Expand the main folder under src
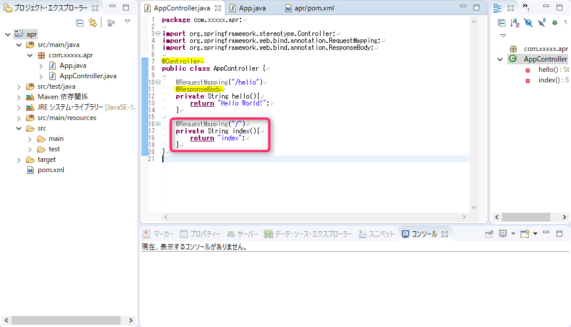The width and height of the screenshot is (571, 327). tap(30, 139)
